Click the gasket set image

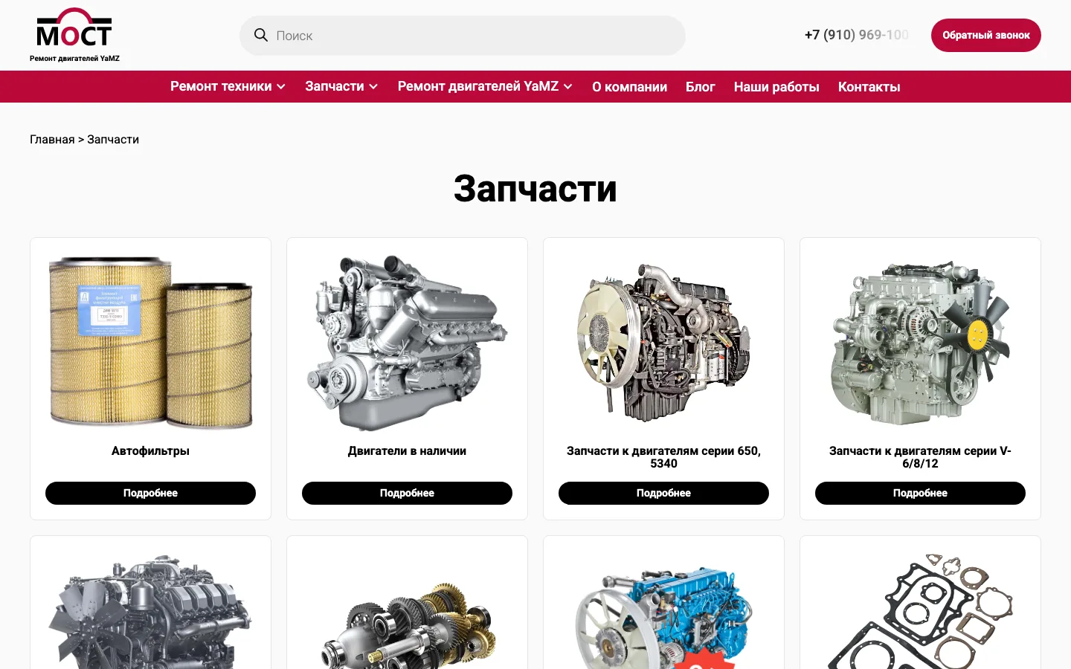pos(920,610)
